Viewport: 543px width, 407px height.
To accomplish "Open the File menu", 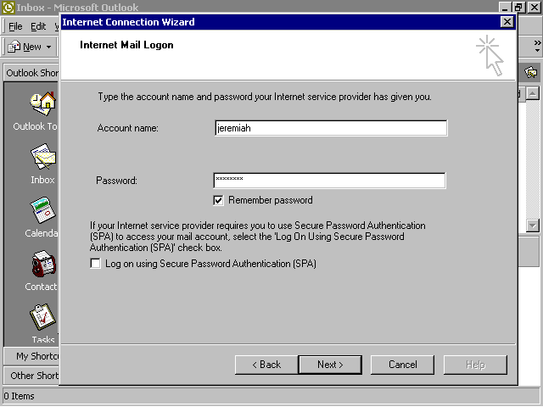I will (x=15, y=26).
